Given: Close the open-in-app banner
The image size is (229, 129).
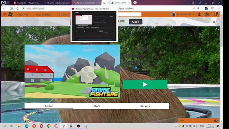Looking at the screenshot, I should tap(214, 22).
